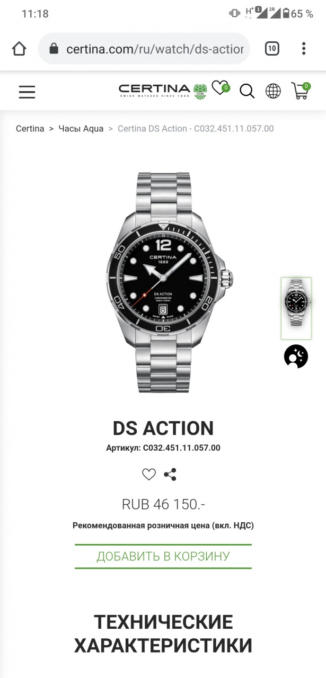Open browser tab switcher showing 10
The width and height of the screenshot is (326, 678).
[271, 49]
